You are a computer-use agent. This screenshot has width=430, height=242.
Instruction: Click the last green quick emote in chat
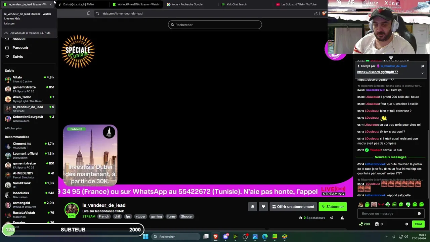click(x=422, y=204)
